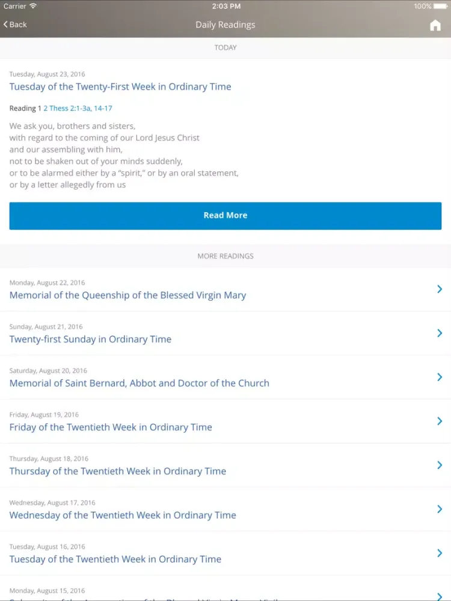Viewport: 451px width, 601px height.
Task: Expand chevron for Twenty-first Sunday in Ordinary Time
Action: (x=440, y=333)
